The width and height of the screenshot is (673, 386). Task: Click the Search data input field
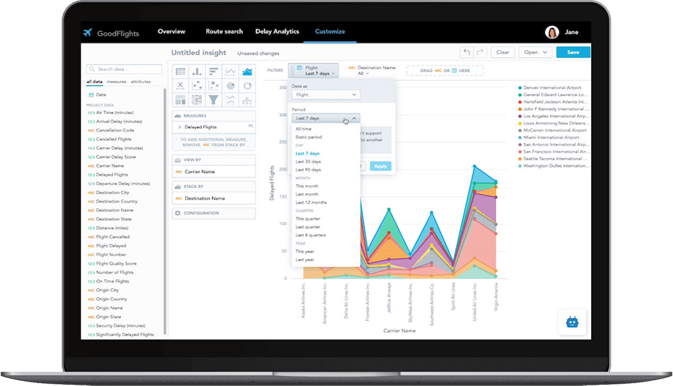pos(125,69)
